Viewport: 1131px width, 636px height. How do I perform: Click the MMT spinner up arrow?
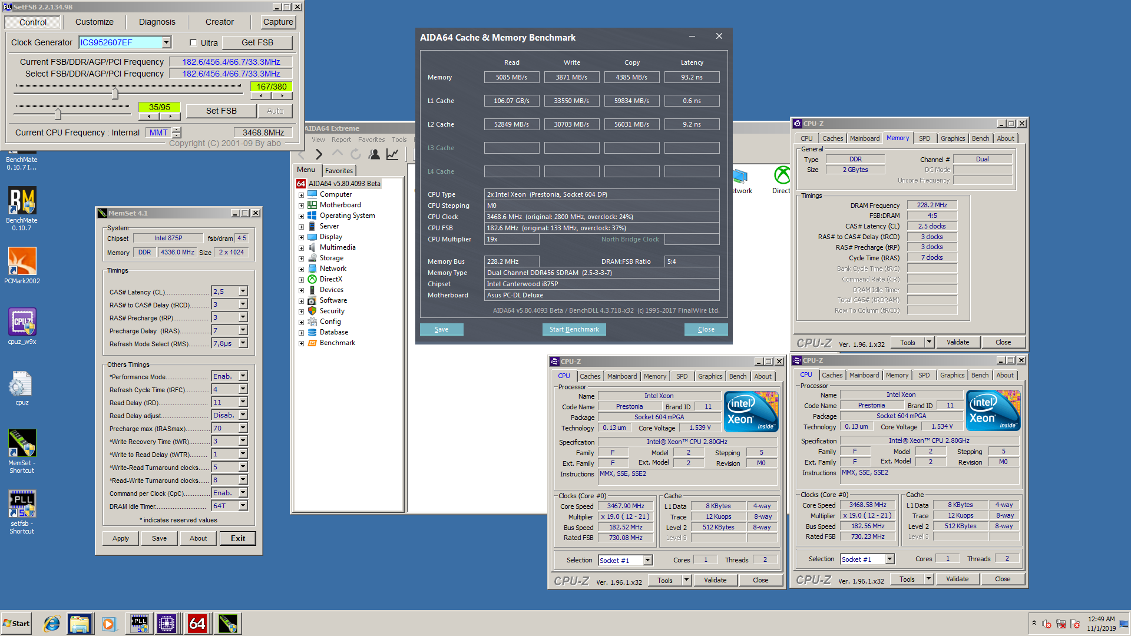click(177, 130)
